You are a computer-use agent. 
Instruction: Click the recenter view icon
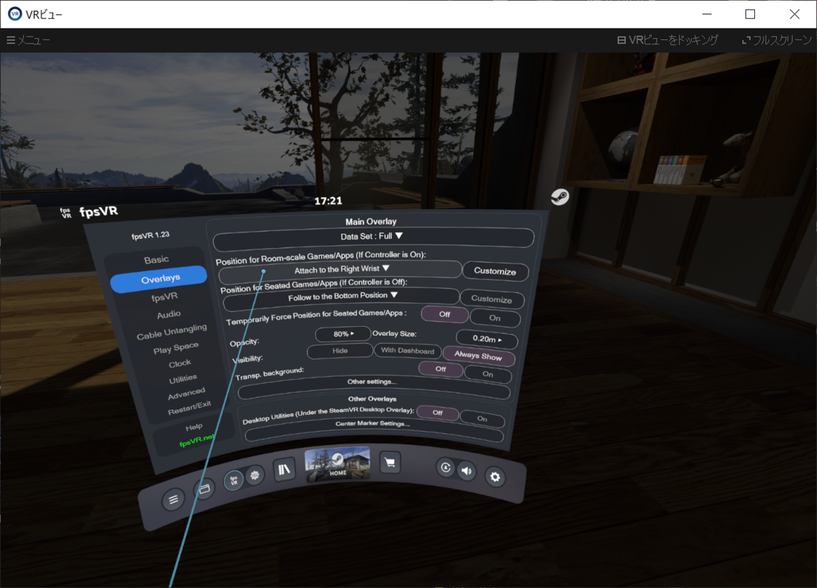pos(446,467)
